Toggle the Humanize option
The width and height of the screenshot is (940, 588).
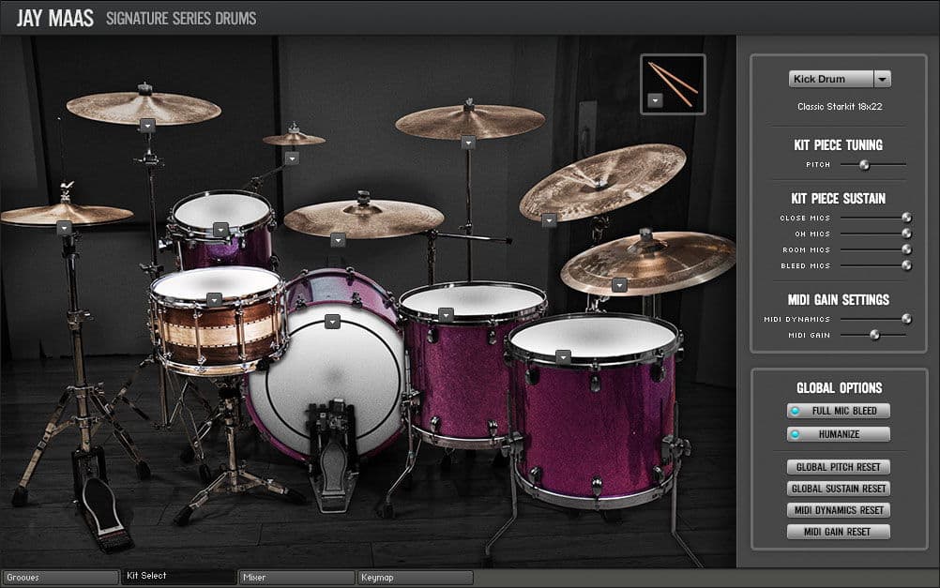tap(839, 434)
